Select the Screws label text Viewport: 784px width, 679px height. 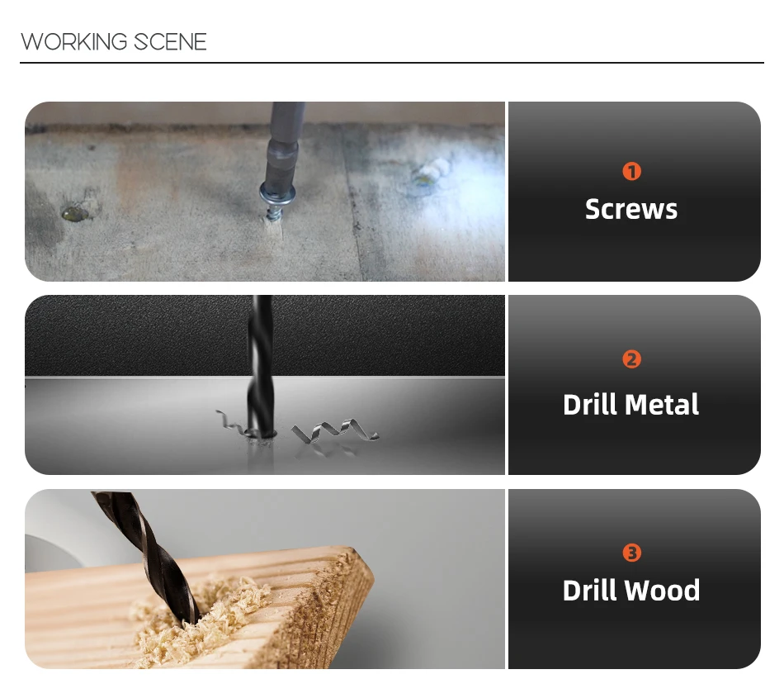[631, 209]
